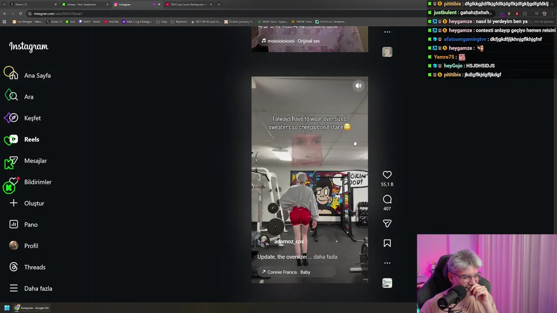Go back with browser back arrow

(x=5, y=13)
